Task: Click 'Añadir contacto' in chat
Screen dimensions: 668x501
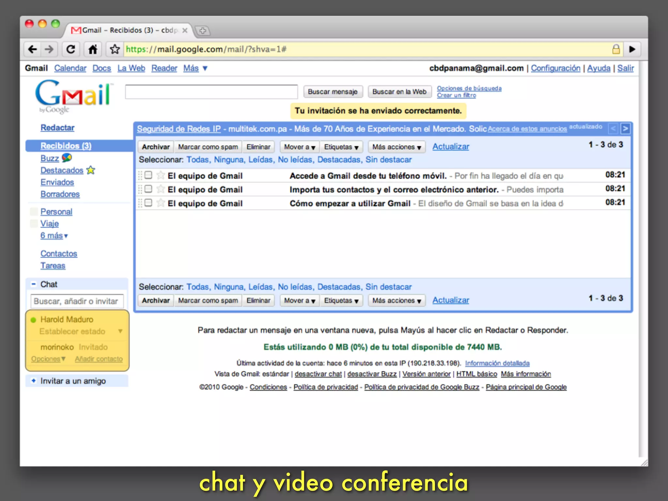Action: (x=99, y=359)
